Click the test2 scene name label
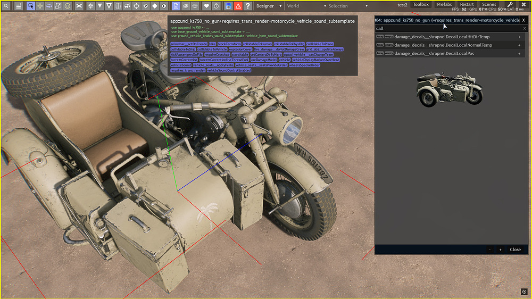 (x=402, y=5)
